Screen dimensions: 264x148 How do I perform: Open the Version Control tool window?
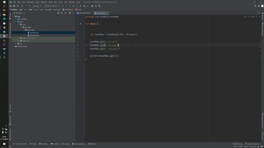[x=20, y=144]
